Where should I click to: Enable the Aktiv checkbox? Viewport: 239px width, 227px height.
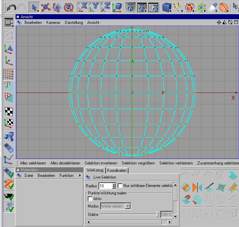coord(90,199)
